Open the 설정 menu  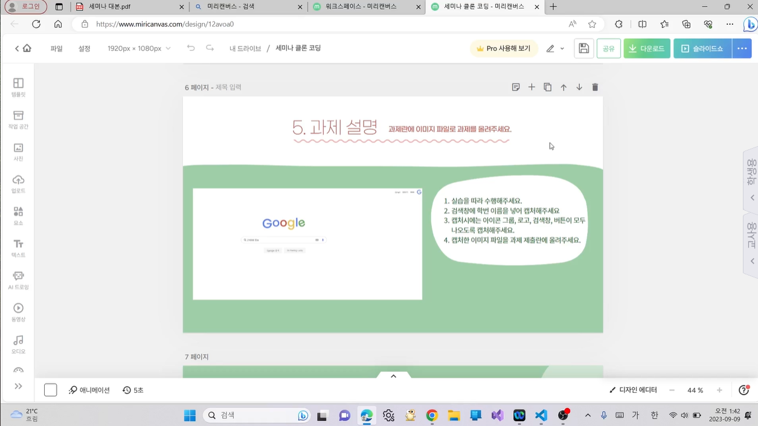(84, 48)
